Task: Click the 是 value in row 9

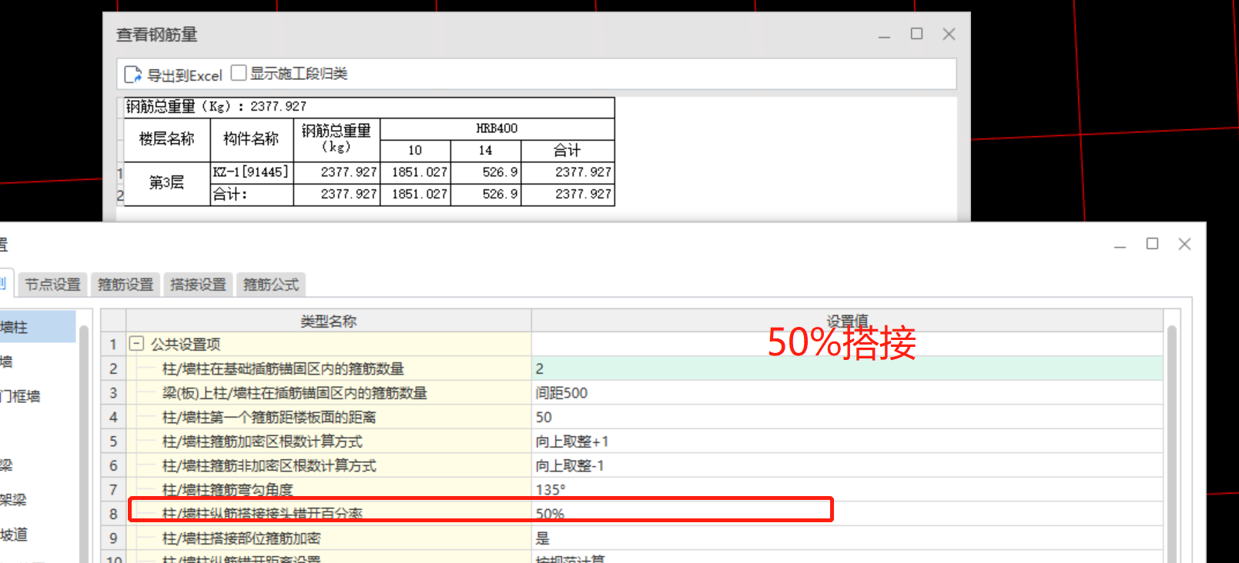Action: 847,538
